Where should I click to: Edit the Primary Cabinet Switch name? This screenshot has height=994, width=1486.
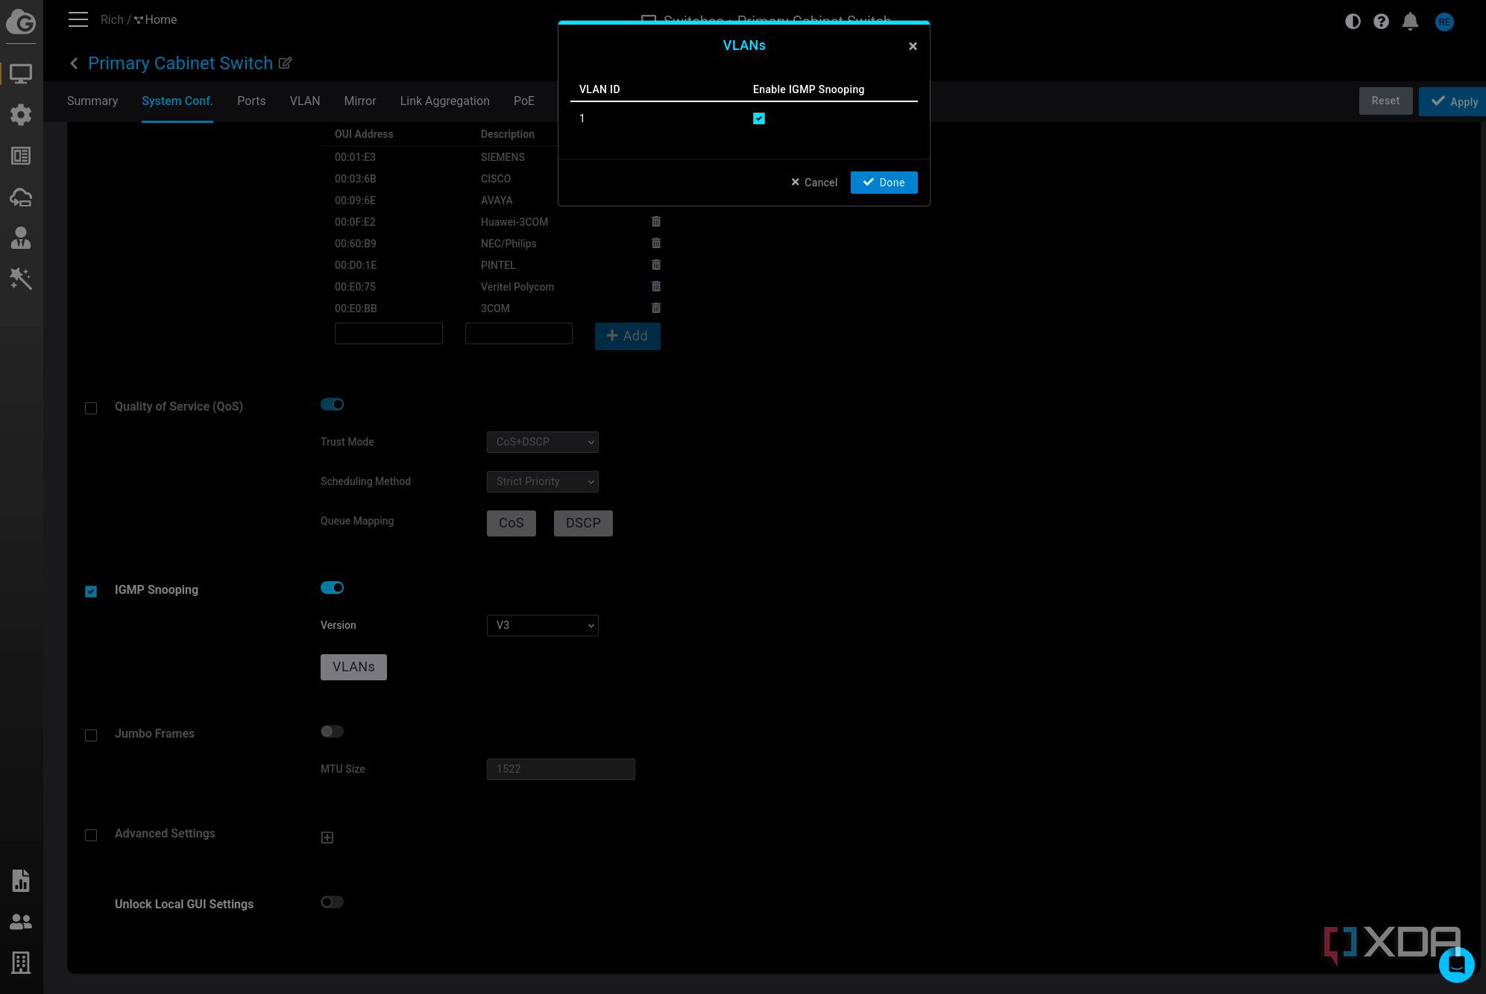(x=285, y=63)
